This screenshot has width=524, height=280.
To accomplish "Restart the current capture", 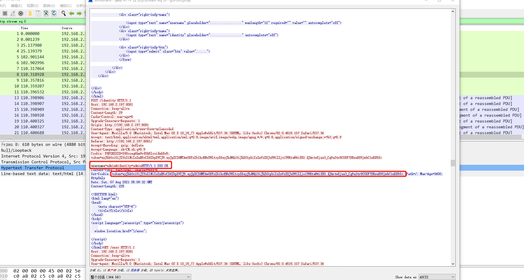I will (13, 13).
